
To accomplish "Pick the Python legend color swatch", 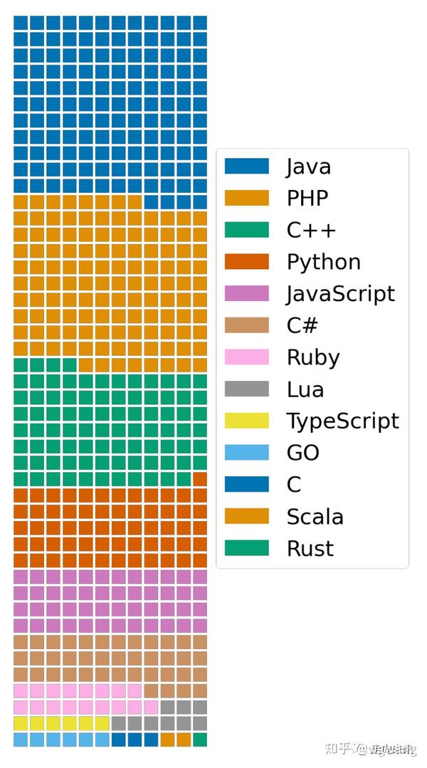I will pyautogui.click(x=246, y=262).
